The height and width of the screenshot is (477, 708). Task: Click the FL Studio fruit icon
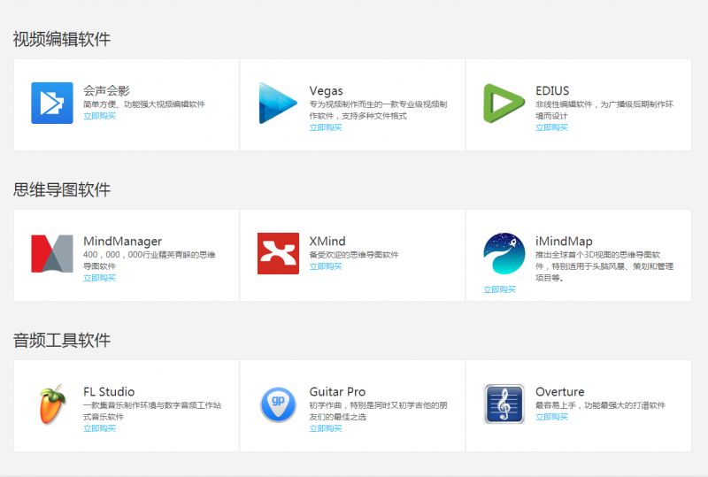point(53,404)
